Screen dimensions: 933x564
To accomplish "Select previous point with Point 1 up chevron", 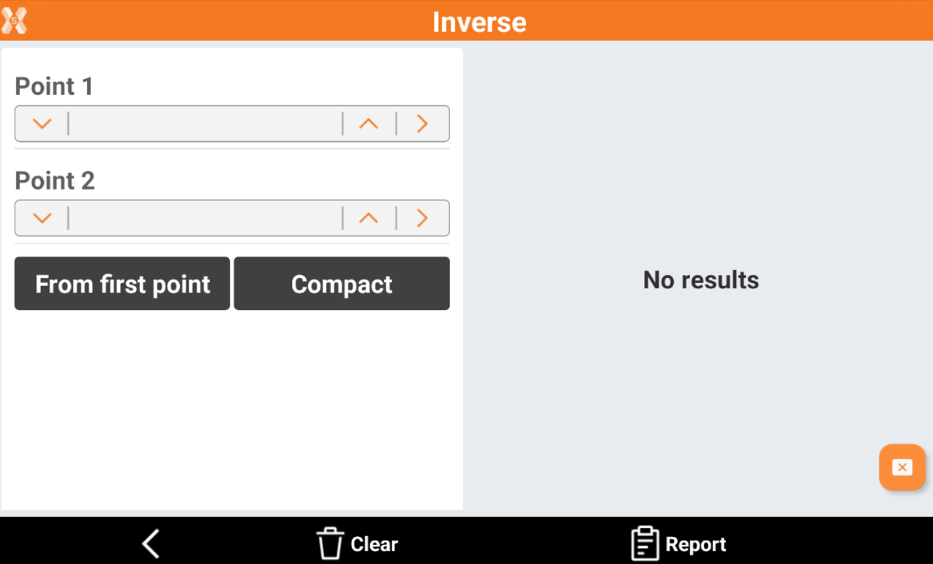I will 369,124.
